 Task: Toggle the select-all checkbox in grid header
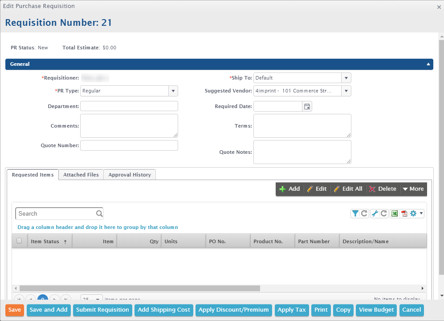[19, 241]
